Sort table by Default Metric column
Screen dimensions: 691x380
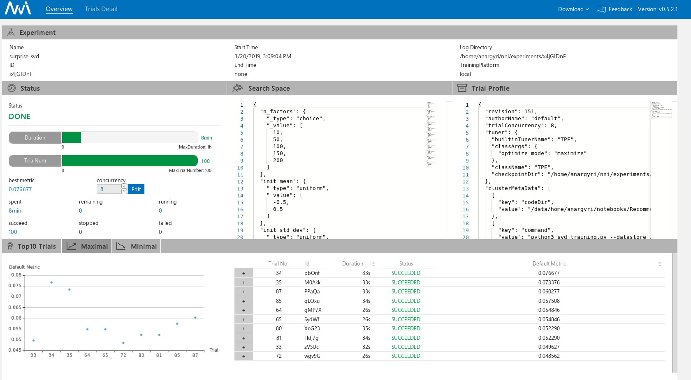[x=549, y=264]
